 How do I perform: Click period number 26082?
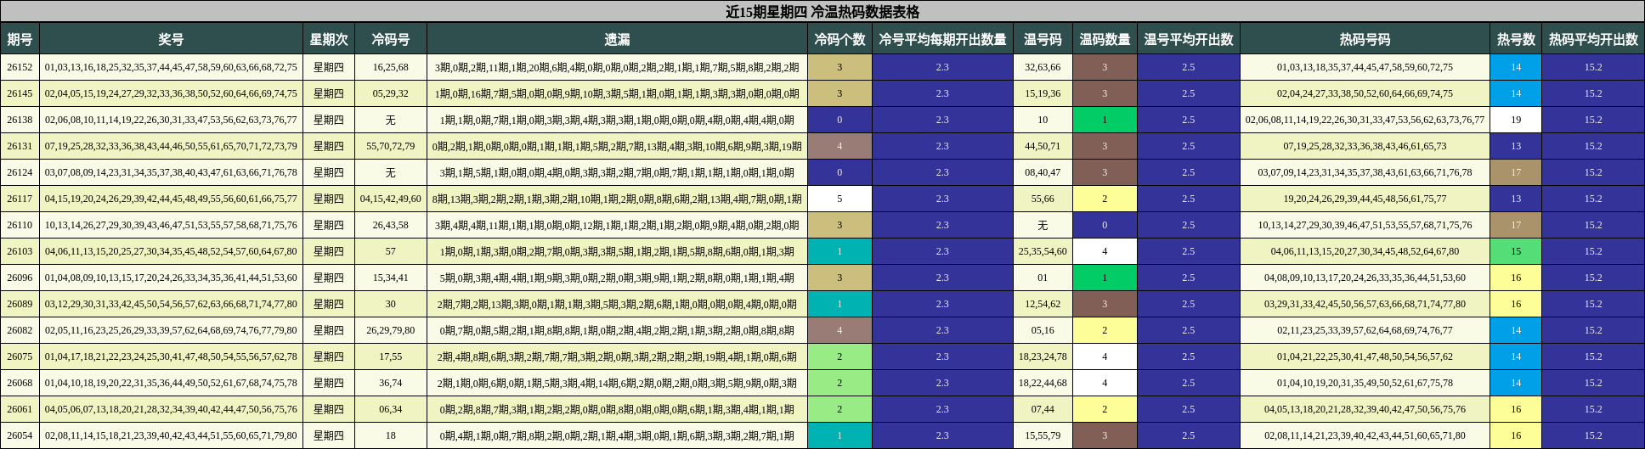(20, 330)
